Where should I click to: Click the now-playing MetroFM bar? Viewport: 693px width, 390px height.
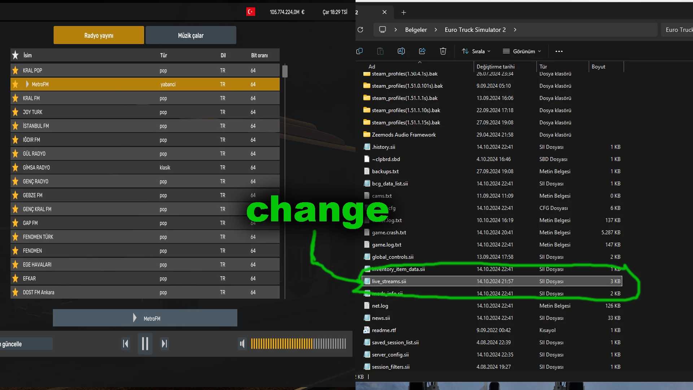[x=145, y=318]
